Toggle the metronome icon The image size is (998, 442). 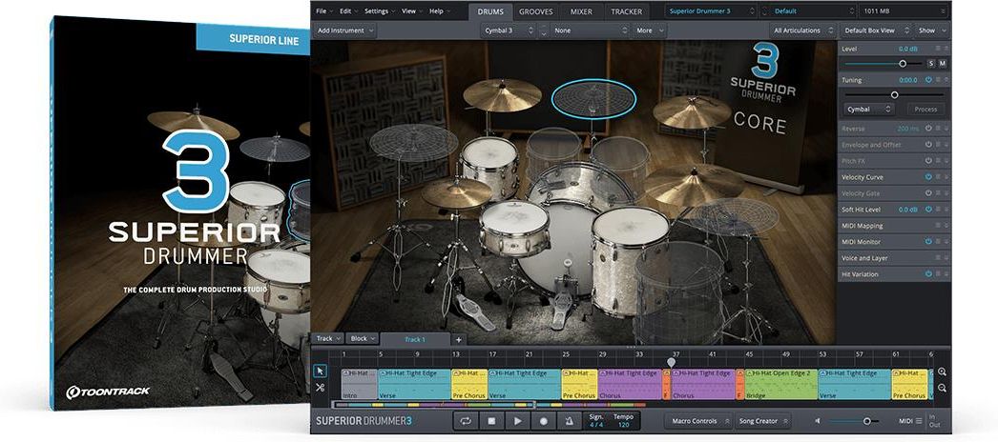pyautogui.click(x=569, y=421)
